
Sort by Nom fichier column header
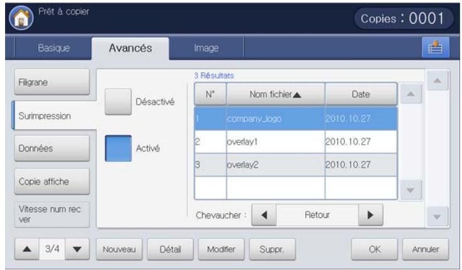tap(276, 94)
